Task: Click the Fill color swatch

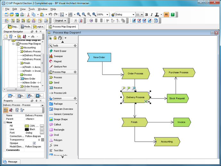Action: tap(27, 126)
